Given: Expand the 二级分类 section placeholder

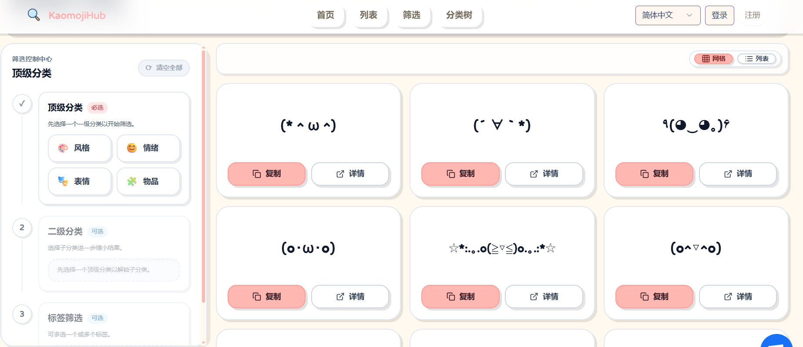Looking at the screenshot, I should click(114, 270).
